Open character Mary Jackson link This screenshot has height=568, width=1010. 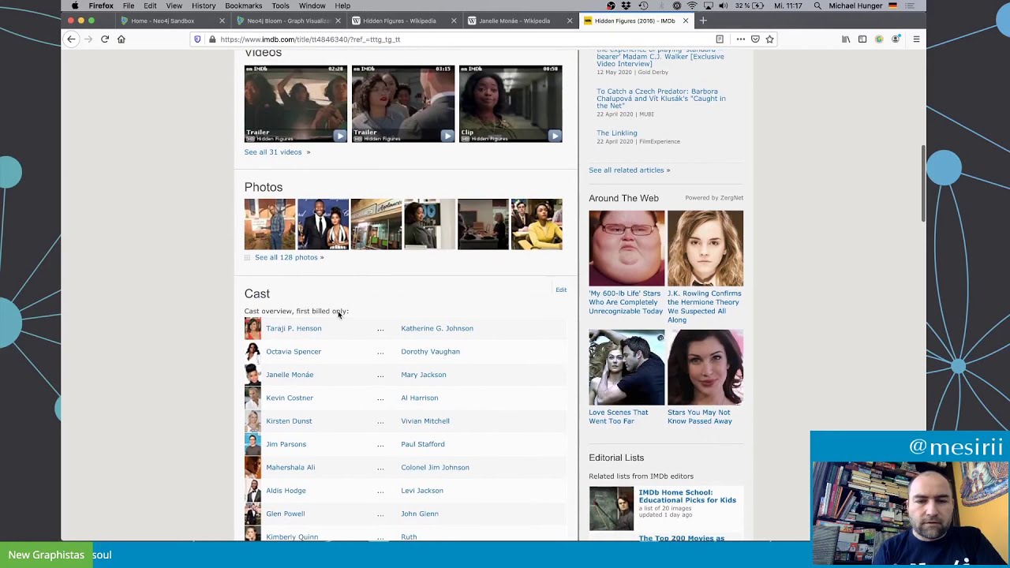pos(424,375)
